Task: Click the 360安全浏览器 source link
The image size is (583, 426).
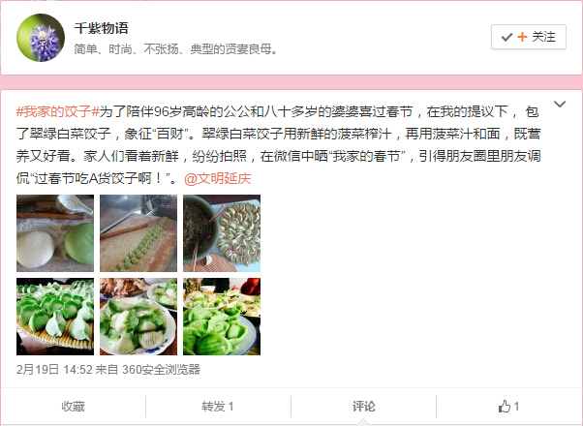Action: pos(161,370)
